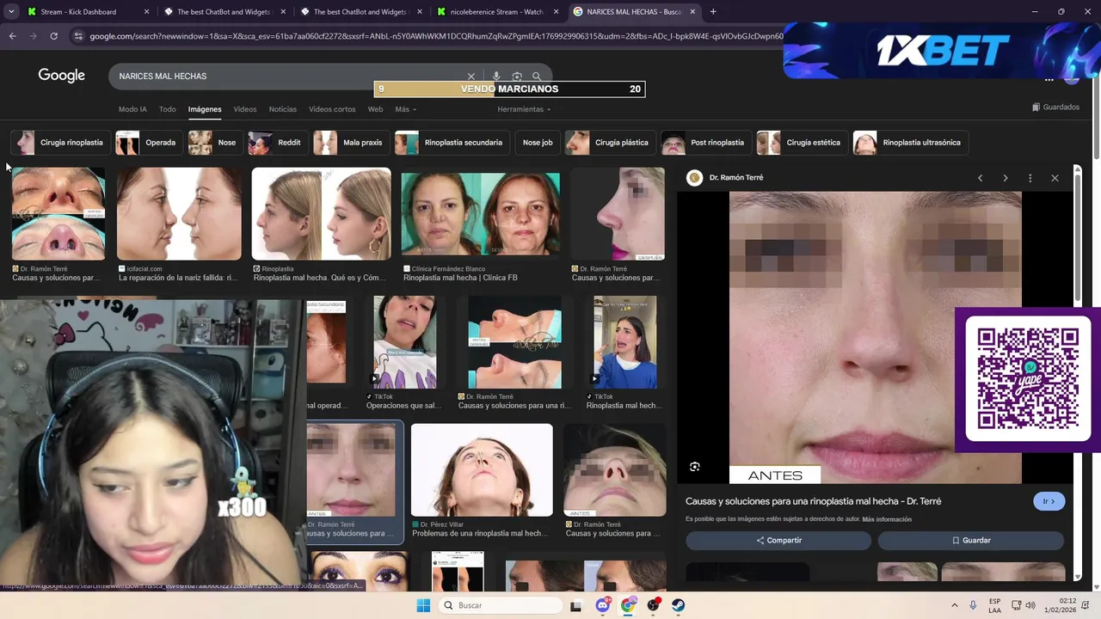The width and height of the screenshot is (1101, 619).
Task: Click the browser address bar URL
Action: tap(434, 36)
